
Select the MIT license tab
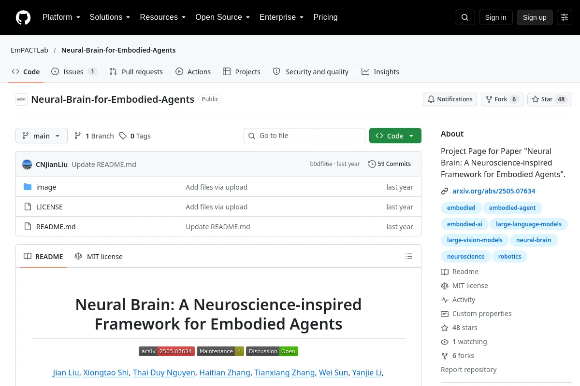(x=99, y=257)
